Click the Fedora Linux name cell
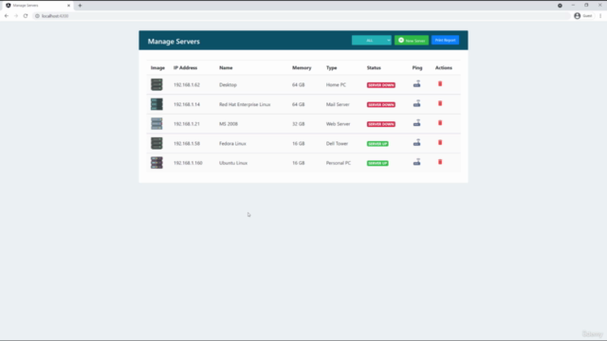The height and width of the screenshot is (341, 607). click(232, 143)
